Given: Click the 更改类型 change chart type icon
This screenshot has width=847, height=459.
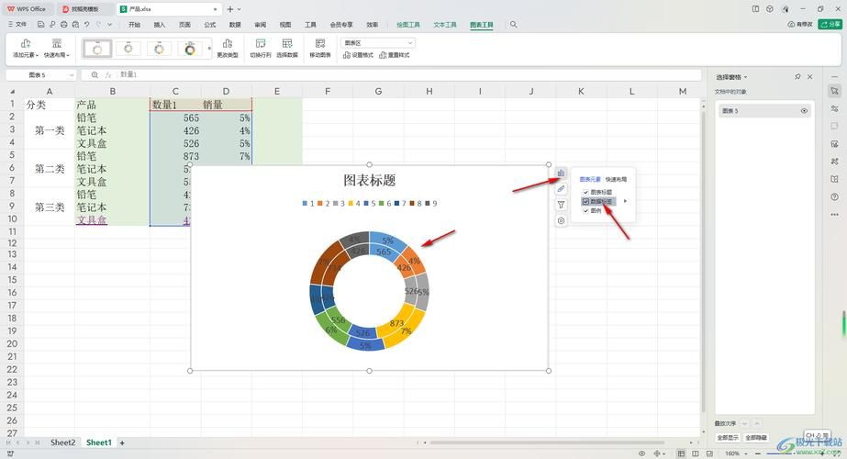Looking at the screenshot, I should [228, 43].
